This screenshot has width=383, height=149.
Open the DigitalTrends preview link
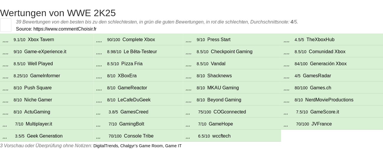point(106,146)
